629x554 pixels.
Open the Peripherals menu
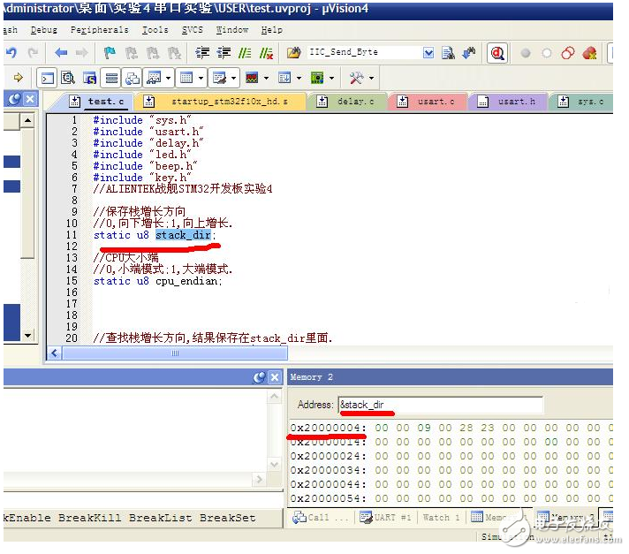tap(99, 29)
